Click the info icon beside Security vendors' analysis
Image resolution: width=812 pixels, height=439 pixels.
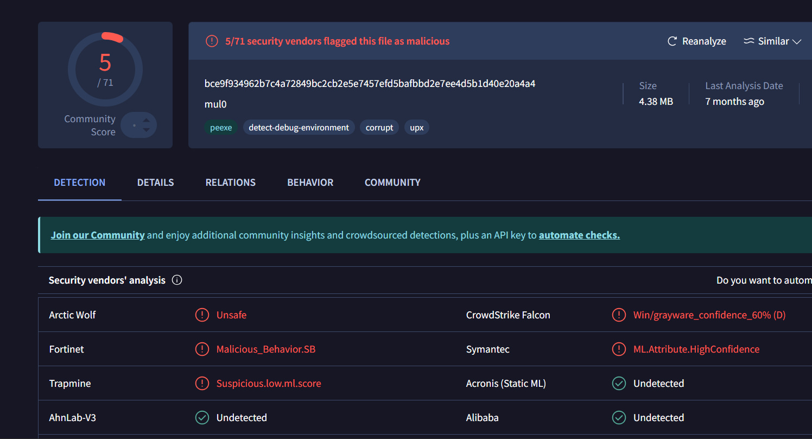point(177,280)
